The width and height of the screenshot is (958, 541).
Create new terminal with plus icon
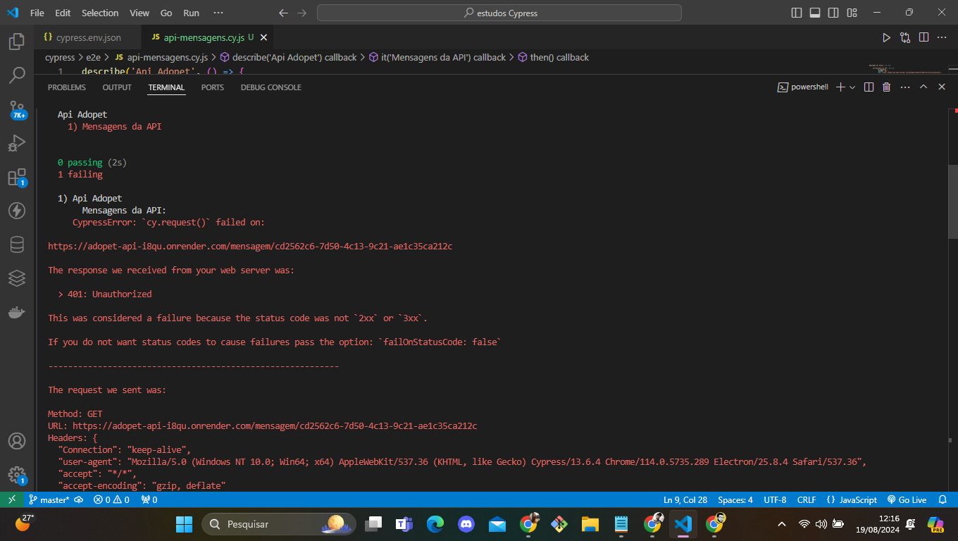840,87
